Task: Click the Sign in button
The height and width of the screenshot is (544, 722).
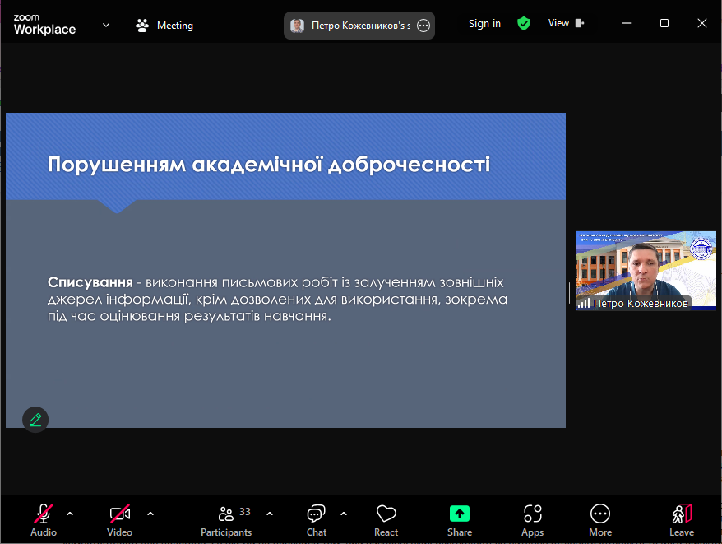Action: pyautogui.click(x=484, y=24)
